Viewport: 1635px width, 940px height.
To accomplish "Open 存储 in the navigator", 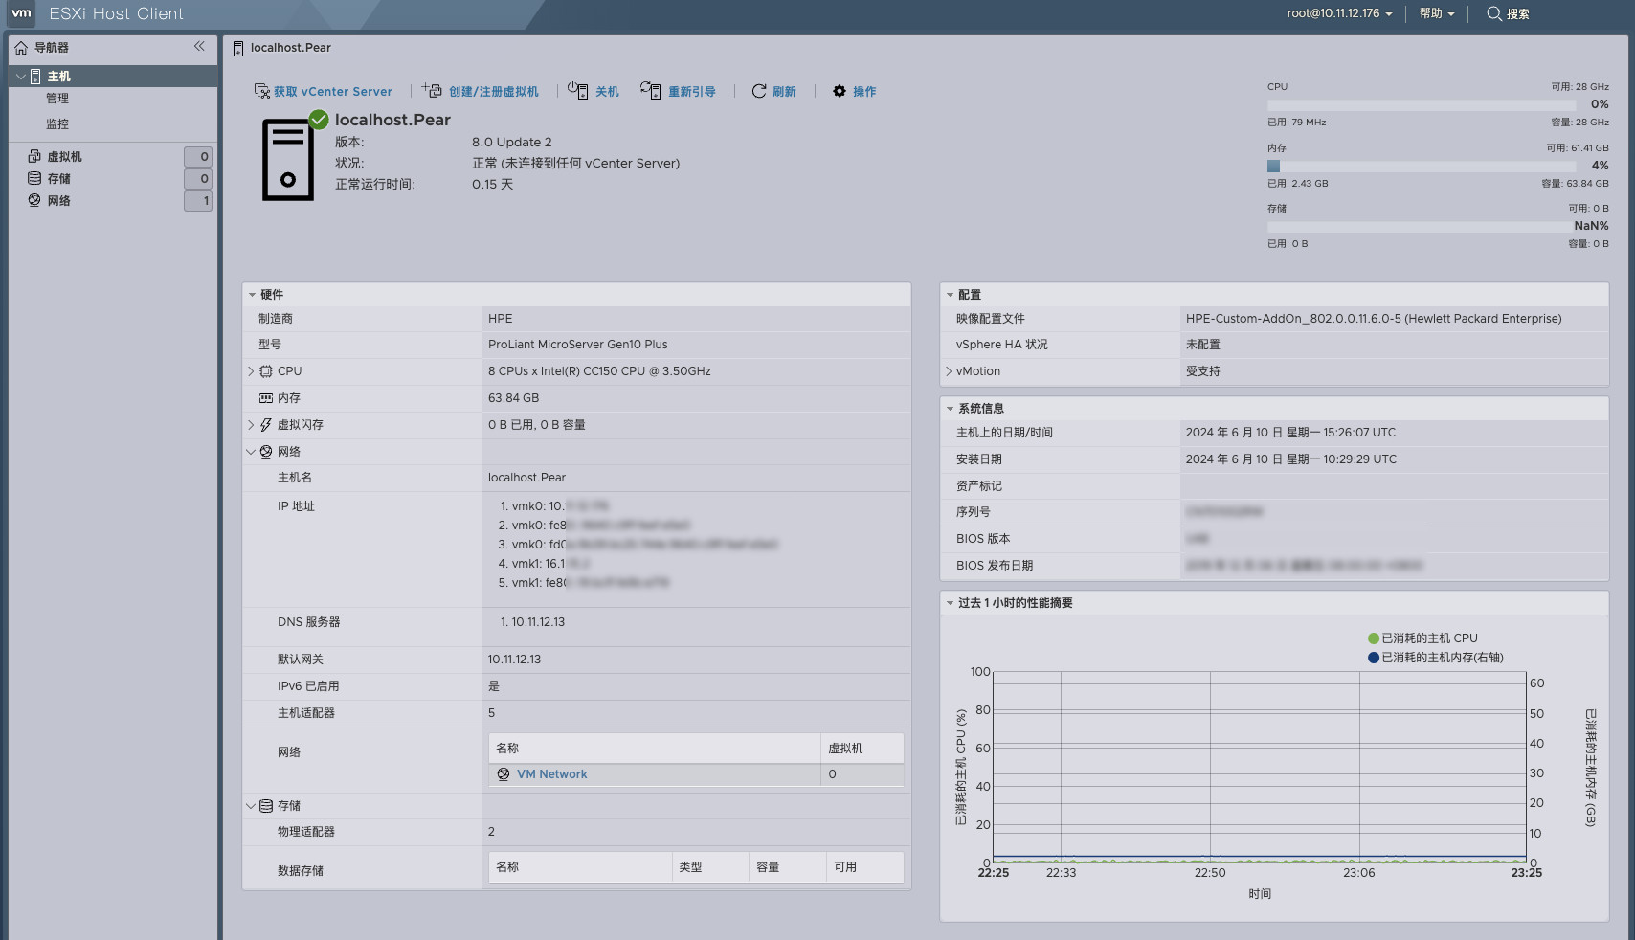I will point(59,179).
